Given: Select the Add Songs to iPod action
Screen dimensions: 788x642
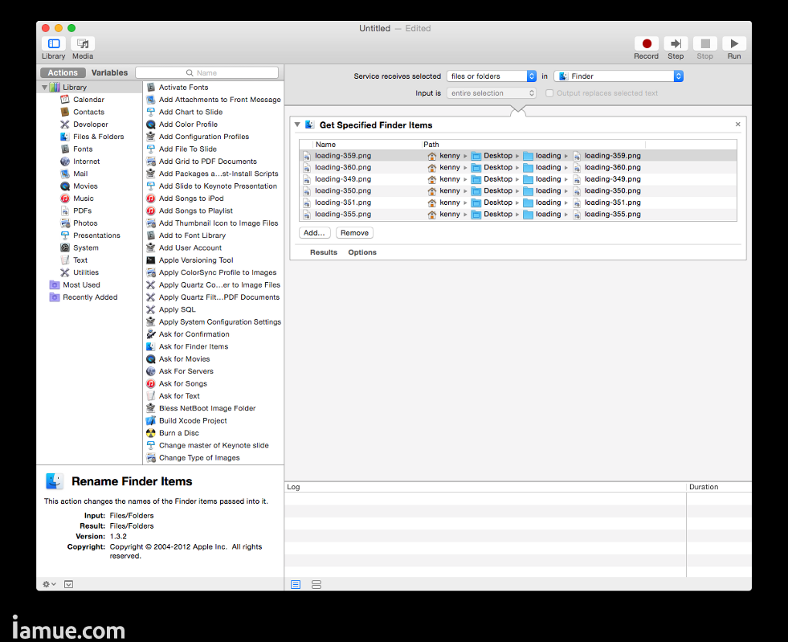Looking at the screenshot, I should pyautogui.click(x=191, y=198).
